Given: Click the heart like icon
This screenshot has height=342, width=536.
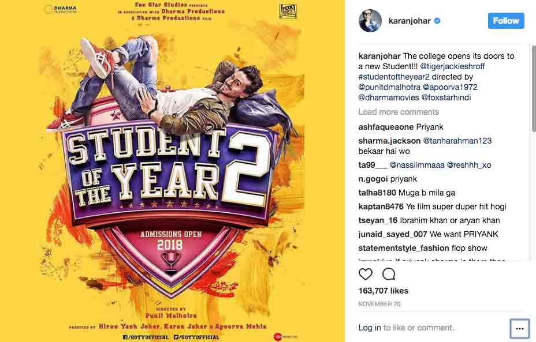Looking at the screenshot, I should pyautogui.click(x=366, y=274).
